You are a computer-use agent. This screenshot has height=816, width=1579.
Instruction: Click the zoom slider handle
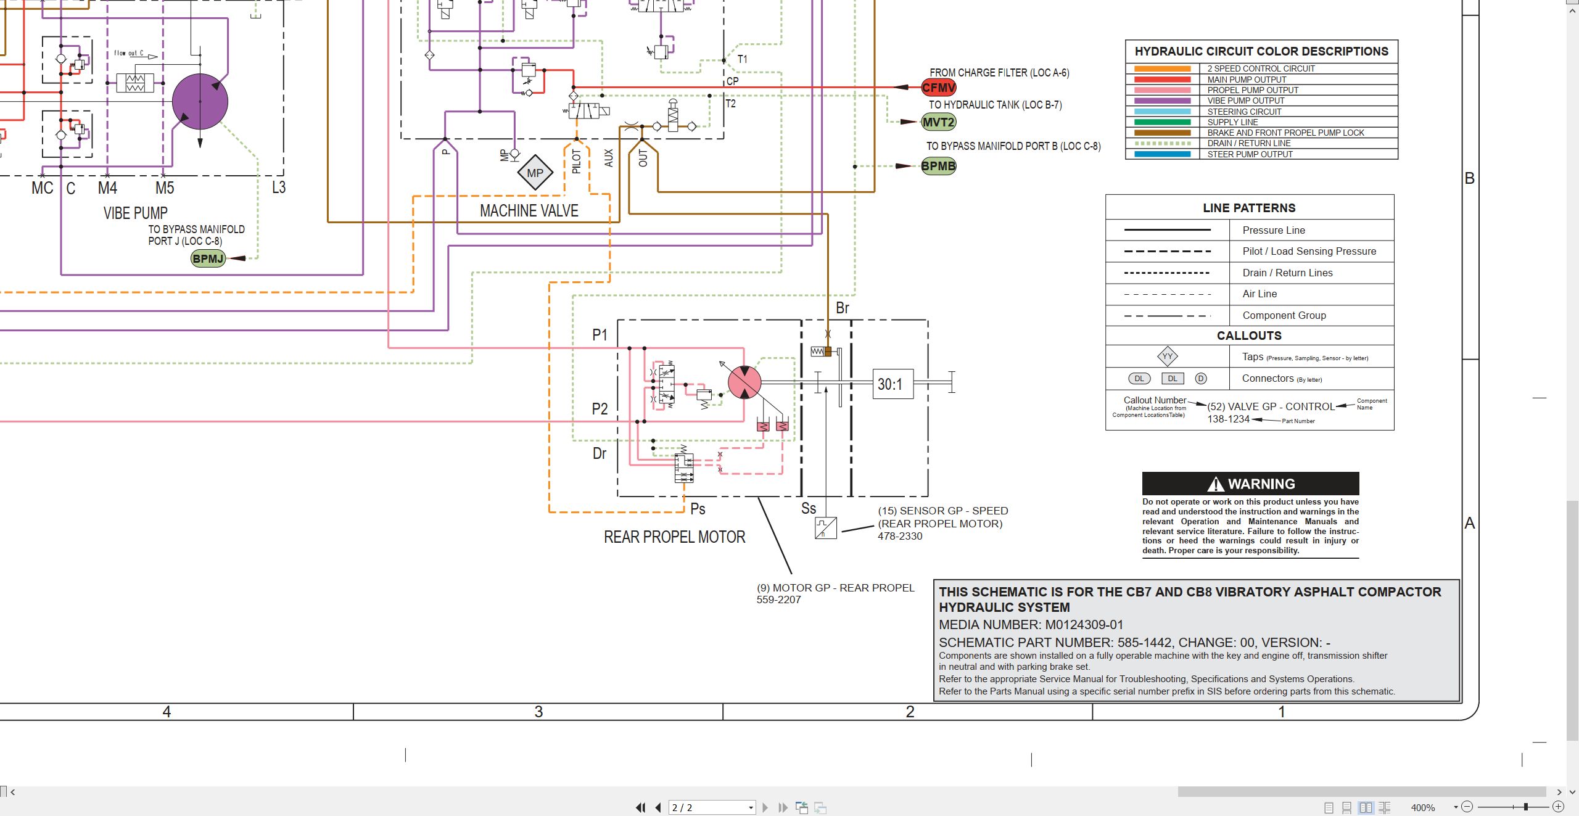(x=1525, y=807)
